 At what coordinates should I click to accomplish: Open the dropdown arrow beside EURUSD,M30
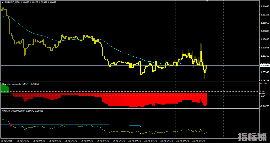click(x=2, y=2)
